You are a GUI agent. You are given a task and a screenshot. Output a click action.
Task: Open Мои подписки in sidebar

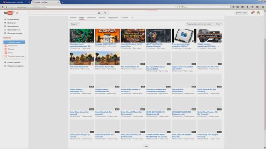[13, 26]
